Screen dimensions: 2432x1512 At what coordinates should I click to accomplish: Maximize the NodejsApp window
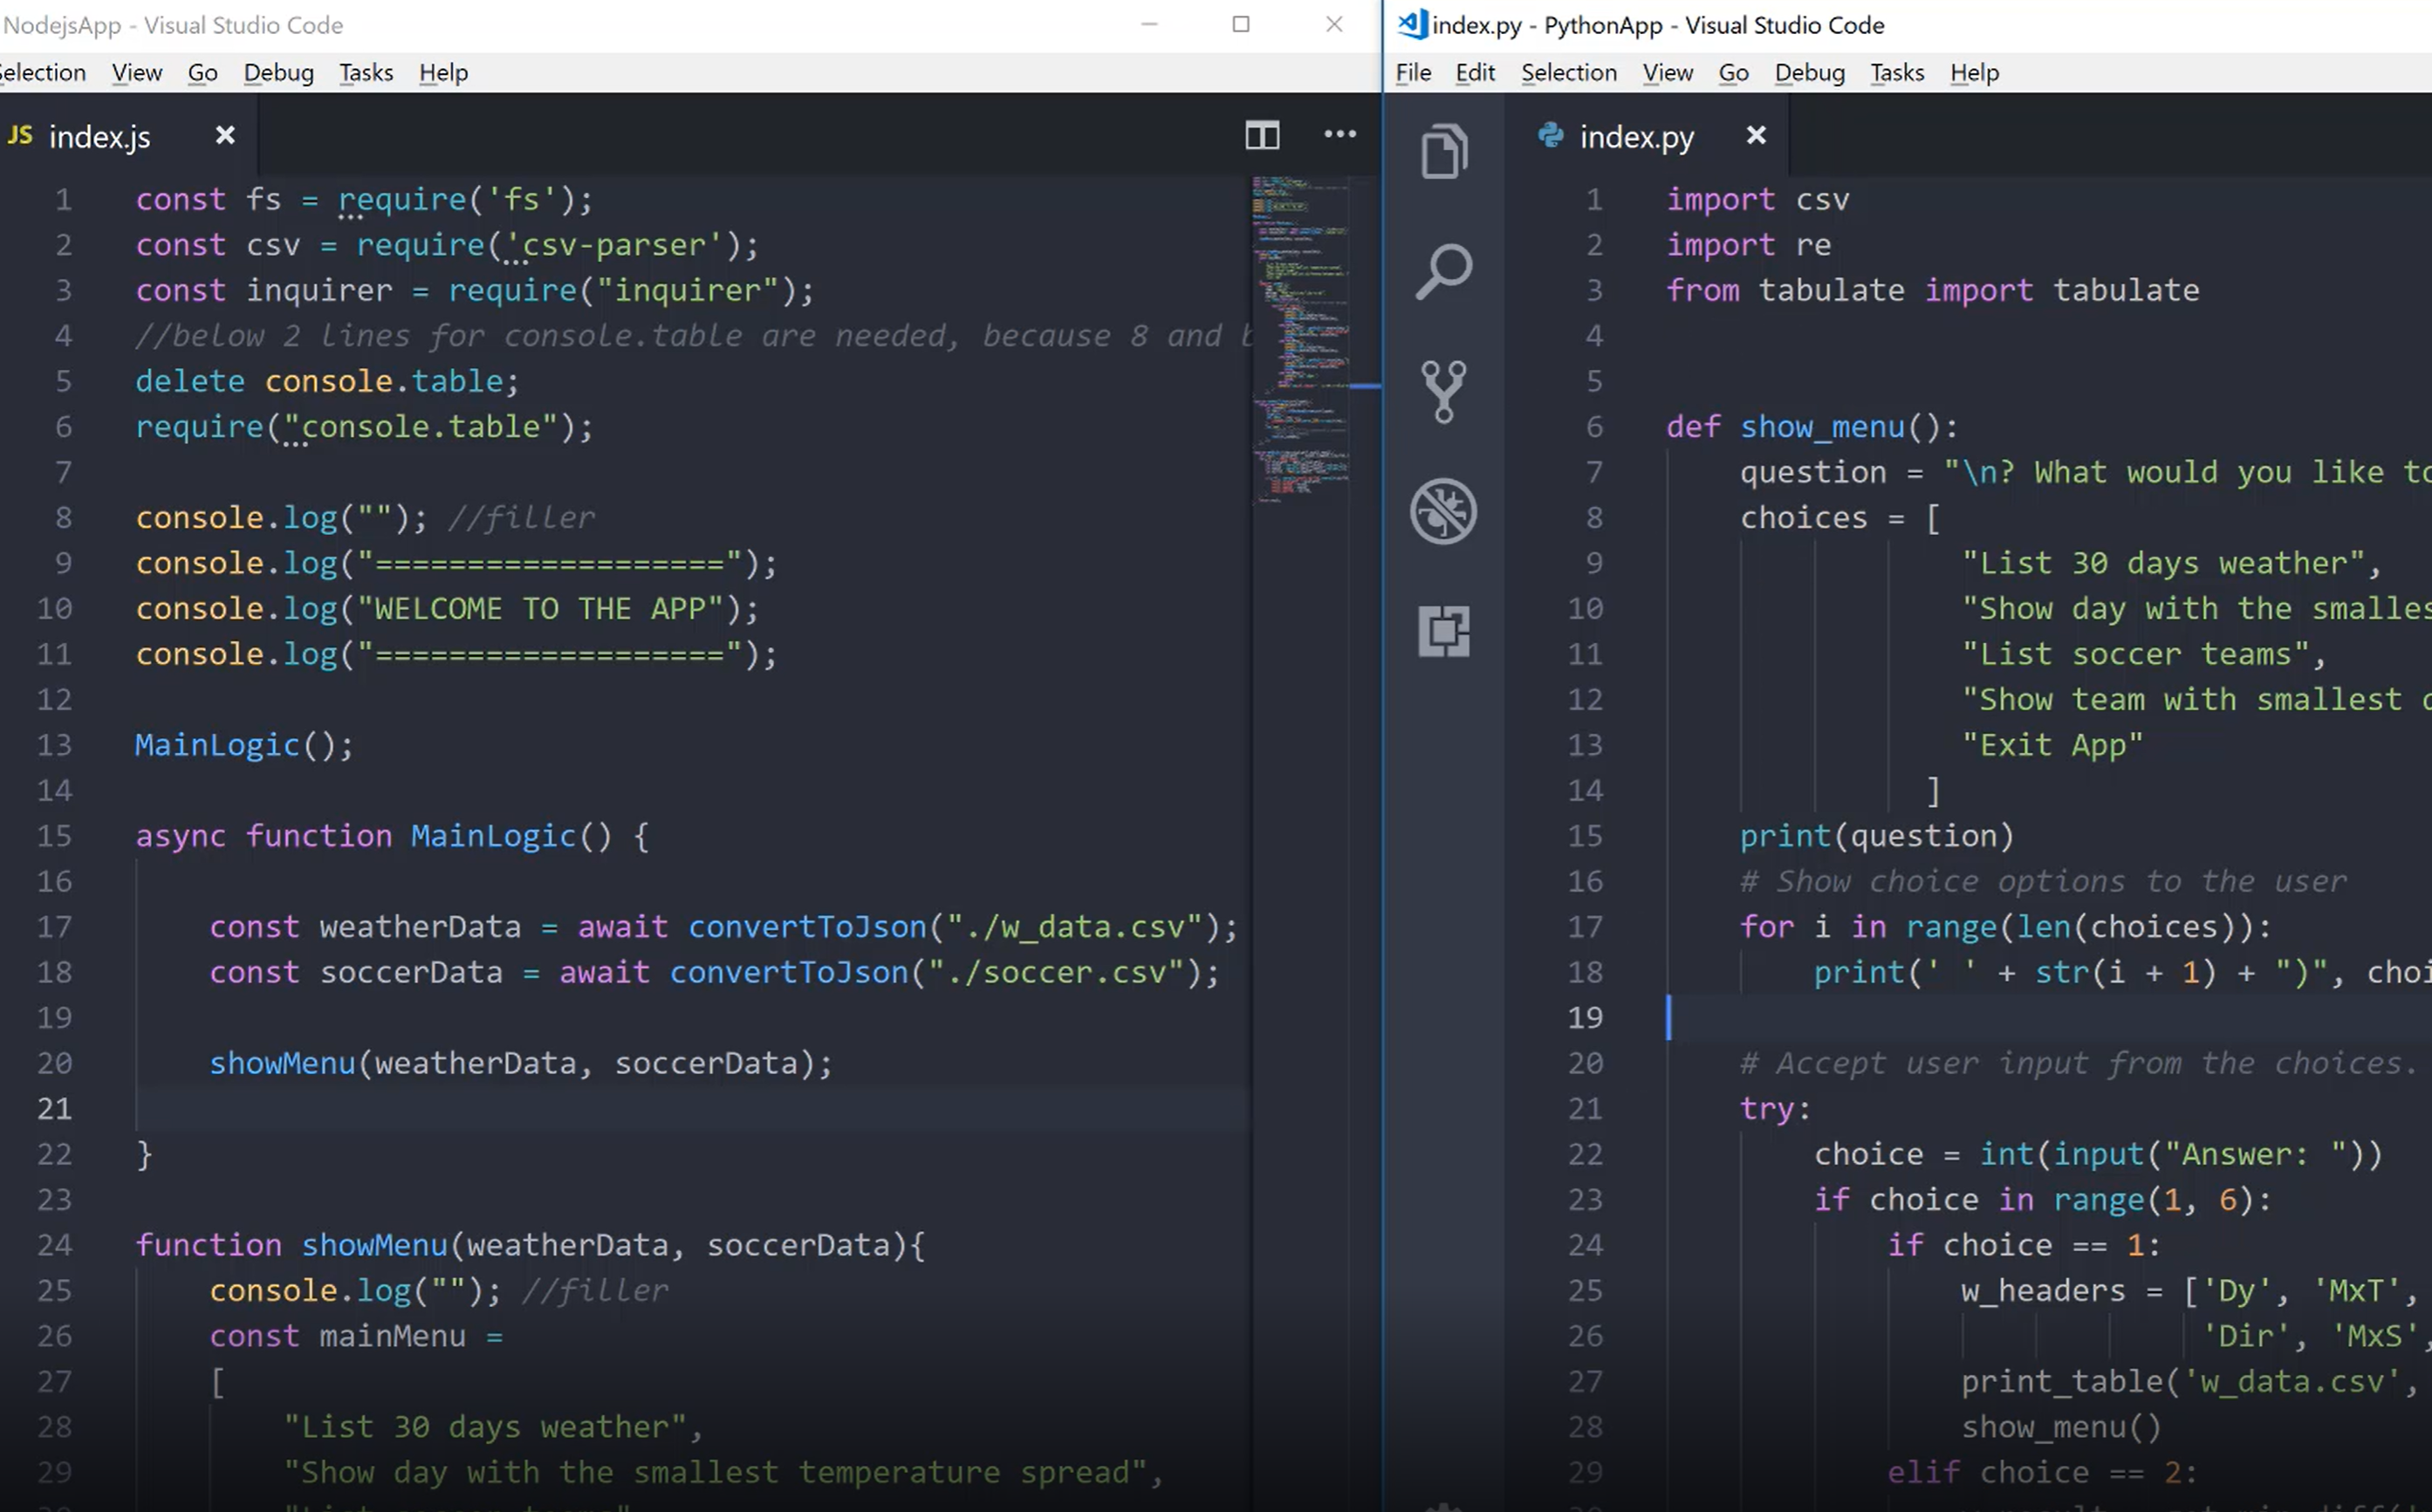[1241, 24]
